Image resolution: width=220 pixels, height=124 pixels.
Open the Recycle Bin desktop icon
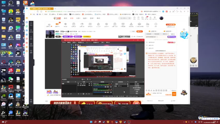tap(4, 20)
